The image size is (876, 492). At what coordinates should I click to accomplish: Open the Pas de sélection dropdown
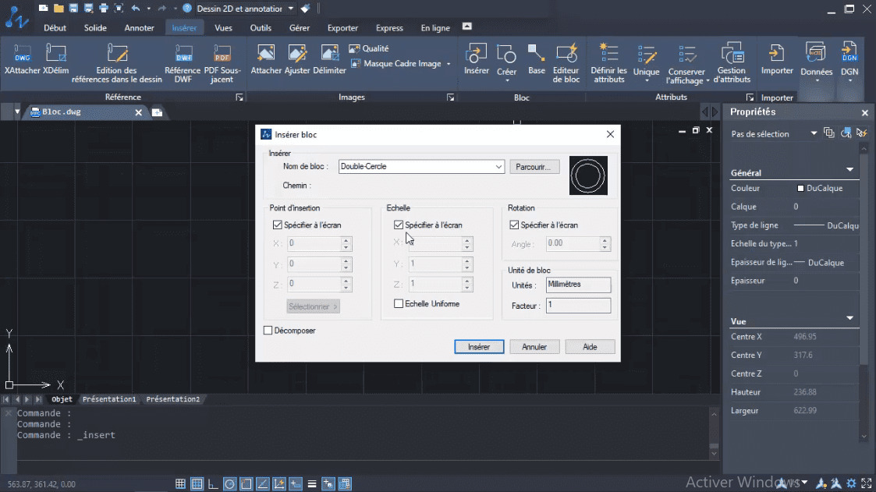click(x=814, y=134)
